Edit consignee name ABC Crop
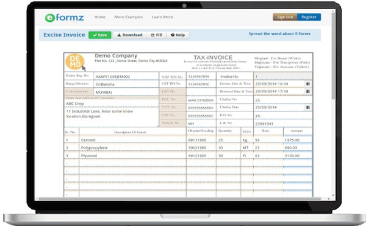 click(x=111, y=104)
